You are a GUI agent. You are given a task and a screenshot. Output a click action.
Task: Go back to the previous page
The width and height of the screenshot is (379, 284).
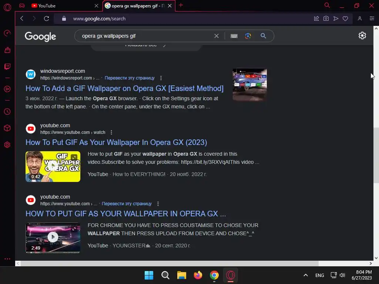pyautogui.click(x=22, y=18)
